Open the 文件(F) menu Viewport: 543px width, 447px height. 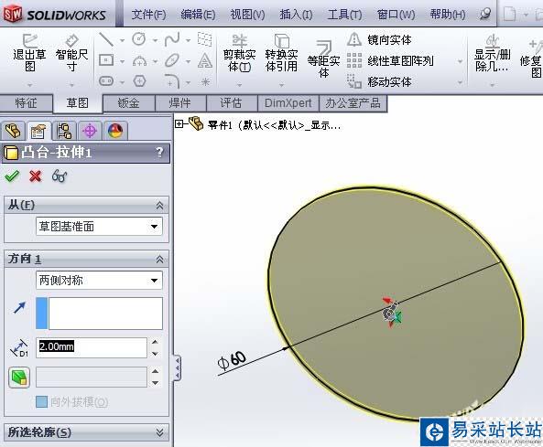click(149, 15)
